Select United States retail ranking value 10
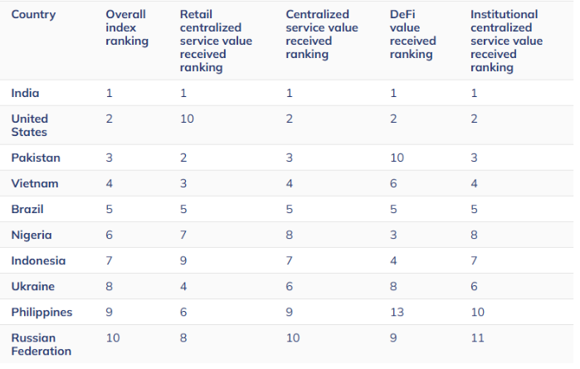 click(x=187, y=119)
